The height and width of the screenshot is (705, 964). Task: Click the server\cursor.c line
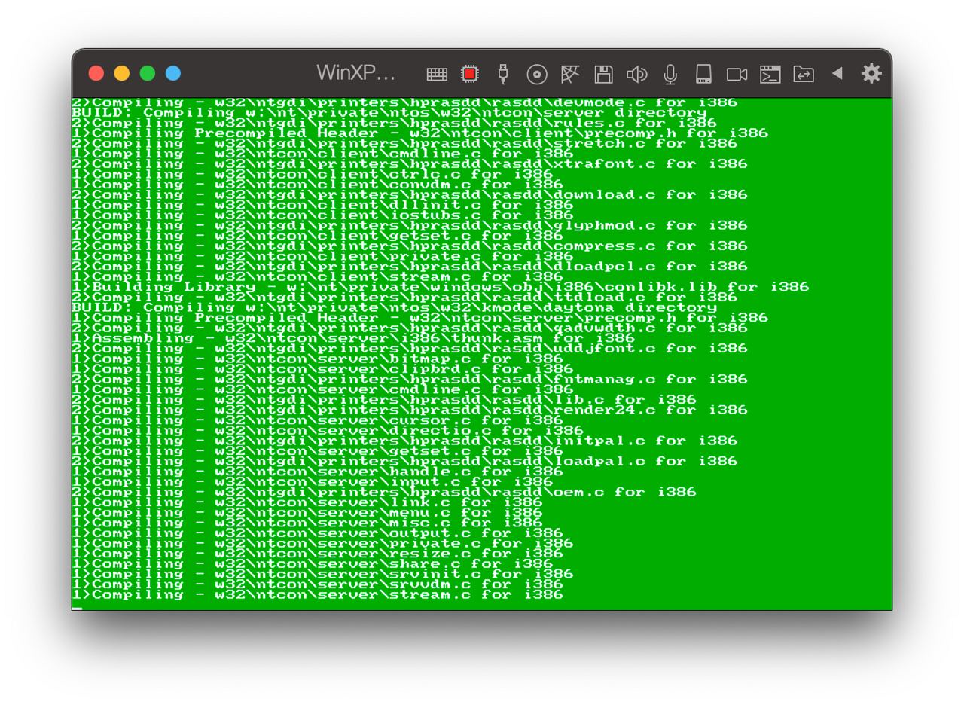point(317,420)
